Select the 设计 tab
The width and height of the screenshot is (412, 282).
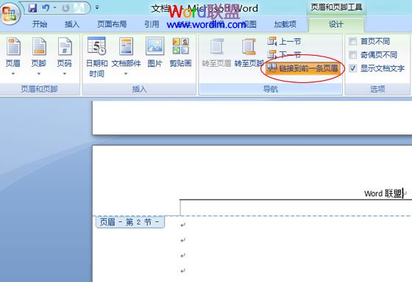(336, 24)
